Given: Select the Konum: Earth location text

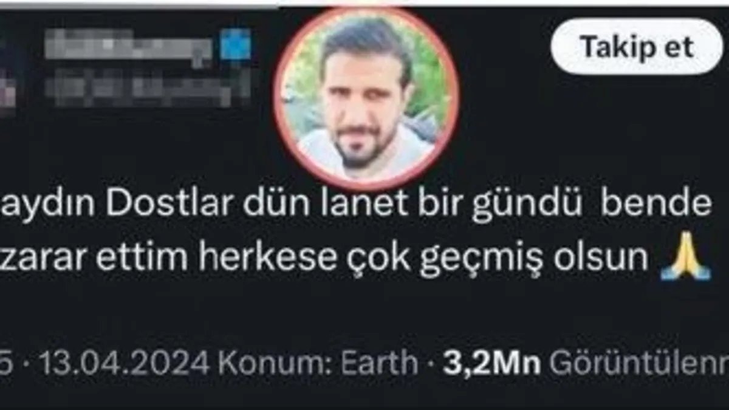Looking at the screenshot, I should click(x=318, y=363).
